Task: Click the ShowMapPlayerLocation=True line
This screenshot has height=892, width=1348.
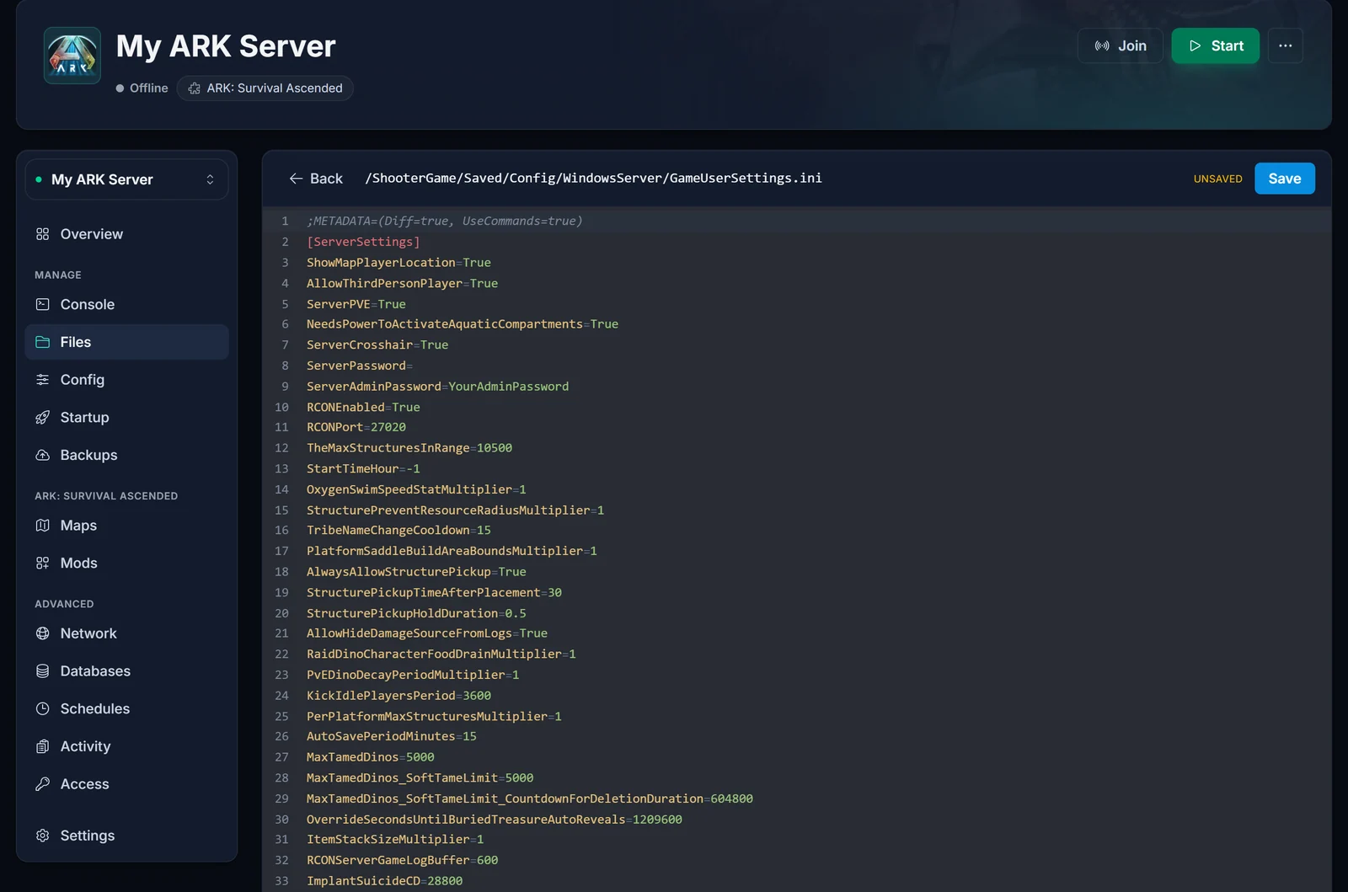Action: 399,263
